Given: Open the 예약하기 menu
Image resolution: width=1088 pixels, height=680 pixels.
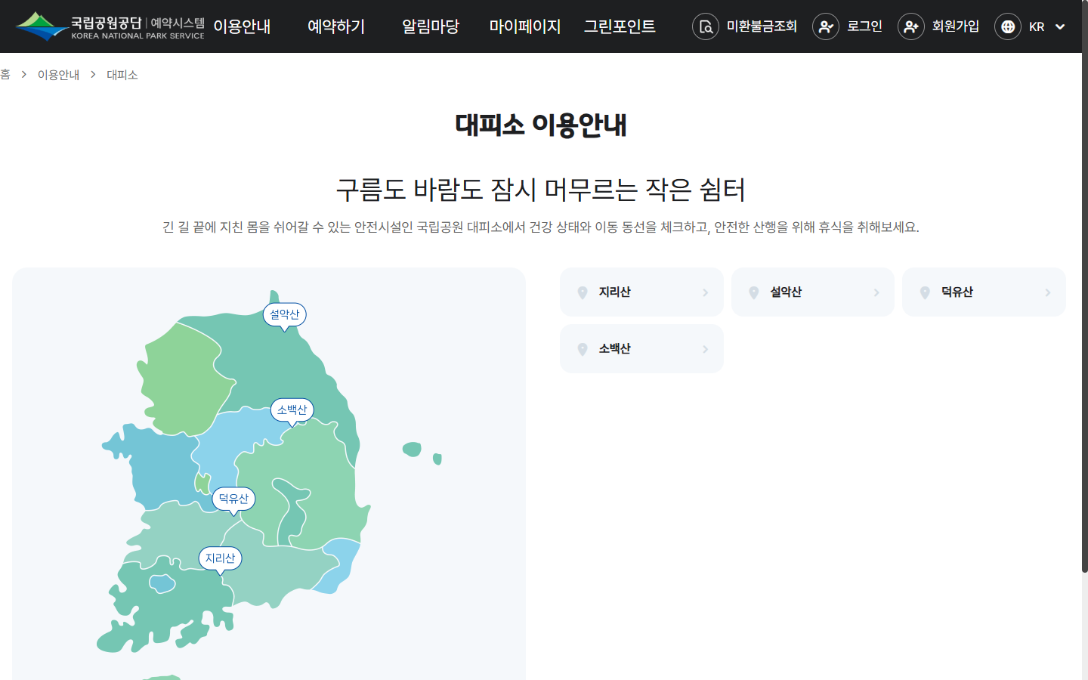Looking at the screenshot, I should coord(336,26).
